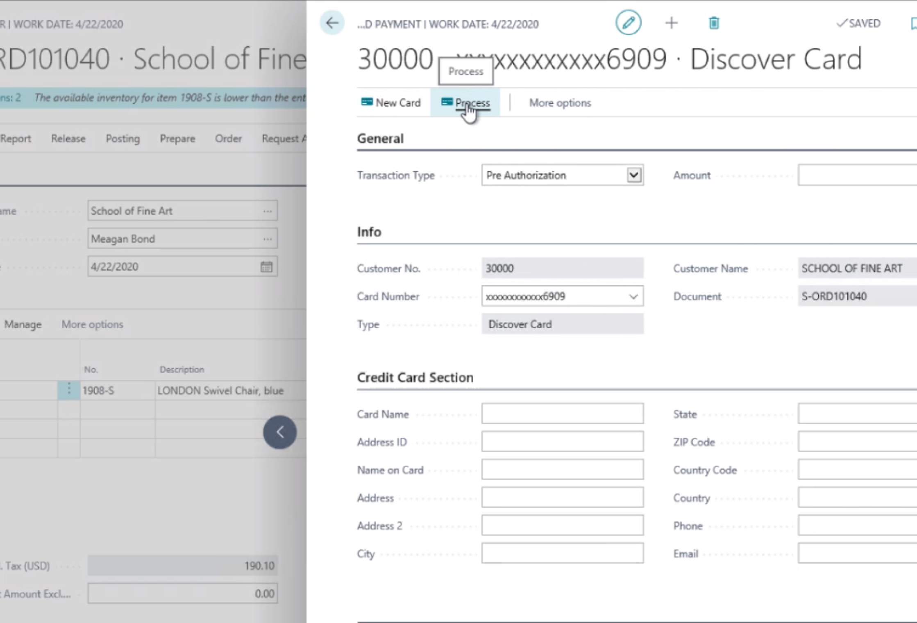
Task: Click the trash delete icon
Action: tap(714, 23)
